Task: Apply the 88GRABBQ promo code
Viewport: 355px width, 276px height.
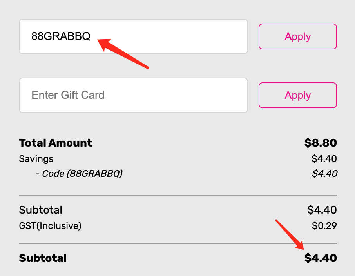Action: click(297, 36)
